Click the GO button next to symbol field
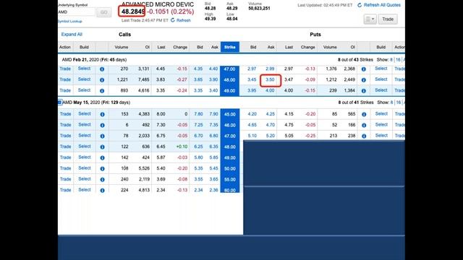 [x=104, y=12]
